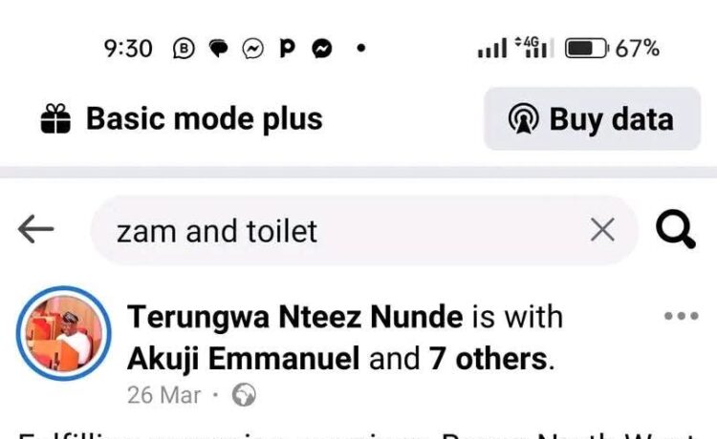Tap the Basic mode plus label
Viewport: 717px width, 439px height.
point(204,119)
